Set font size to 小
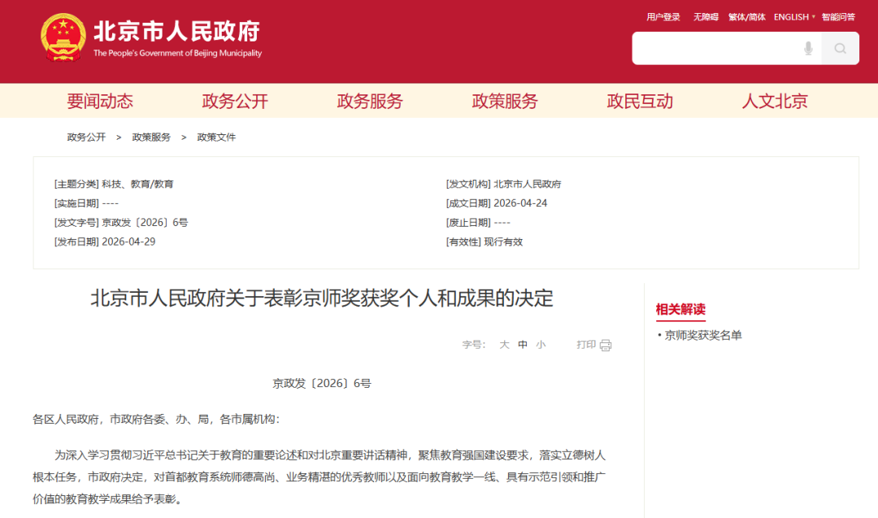 [x=541, y=345]
